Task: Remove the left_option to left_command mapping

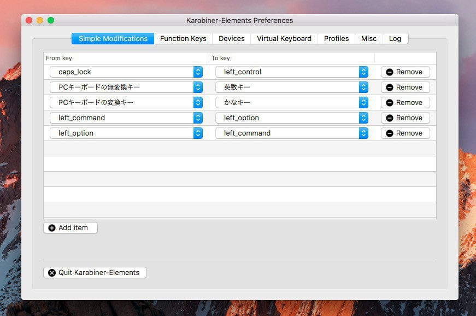Action: pyautogui.click(x=405, y=133)
